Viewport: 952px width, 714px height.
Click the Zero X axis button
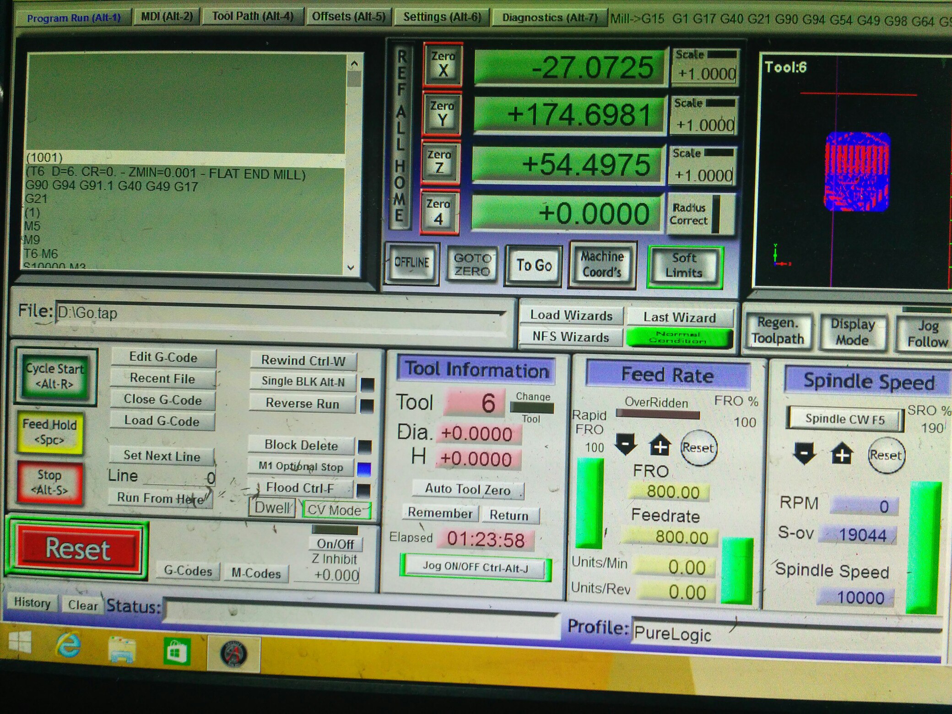click(x=443, y=65)
